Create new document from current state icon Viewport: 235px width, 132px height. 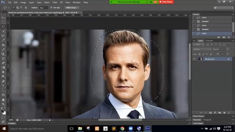coord(219,37)
